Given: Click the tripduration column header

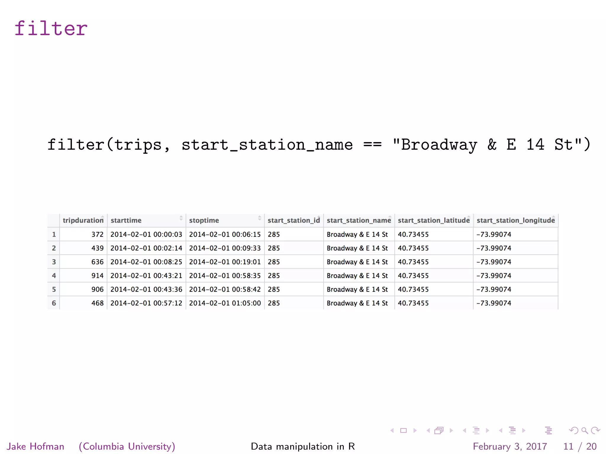Looking at the screenshot, I should pos(83,220).
